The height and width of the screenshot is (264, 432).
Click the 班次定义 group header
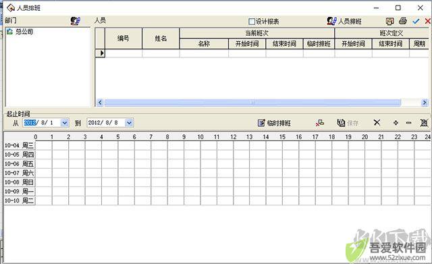tap(382, 33)
